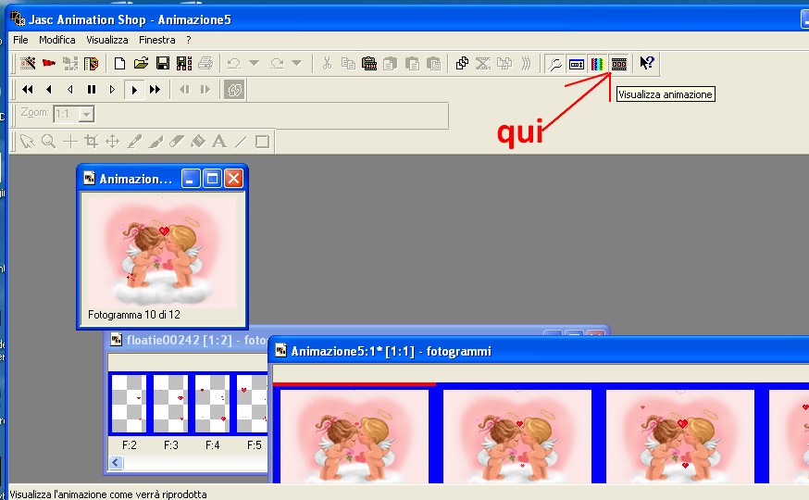Select the Text tool
This screenshot has width=809, height=500.
tap(219, 141)
